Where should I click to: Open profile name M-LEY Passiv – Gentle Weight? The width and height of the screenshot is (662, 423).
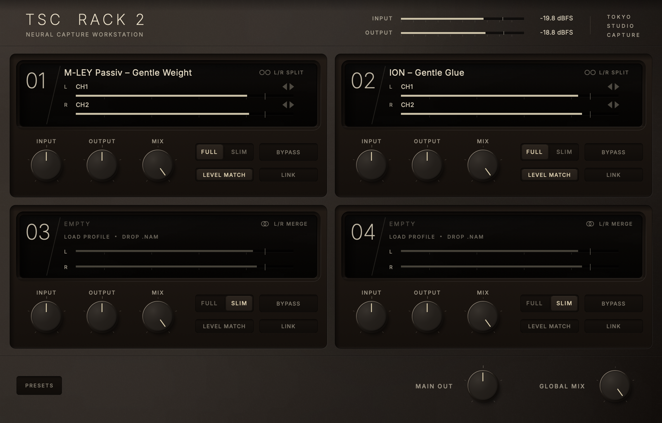click(128, 72)
